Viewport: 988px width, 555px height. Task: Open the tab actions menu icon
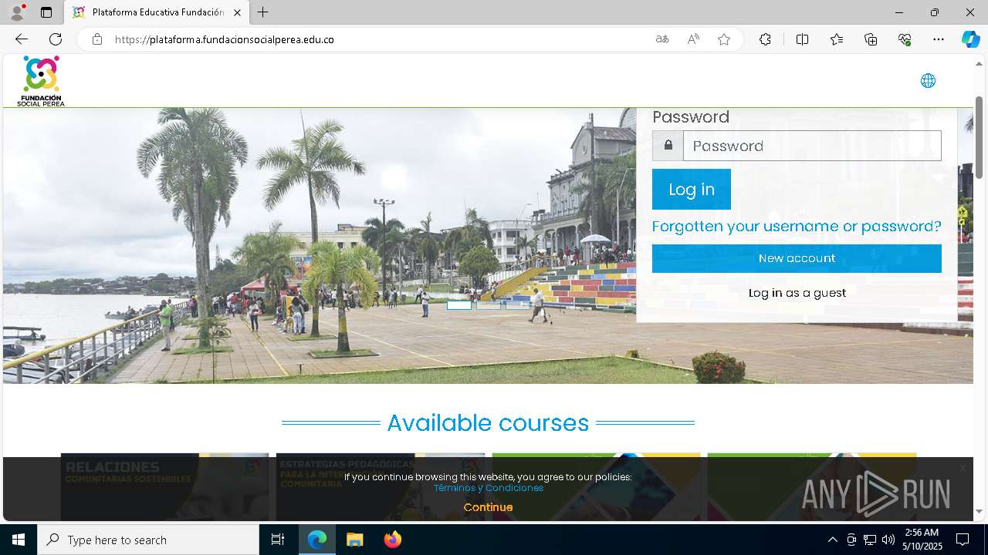coord(46,12)
